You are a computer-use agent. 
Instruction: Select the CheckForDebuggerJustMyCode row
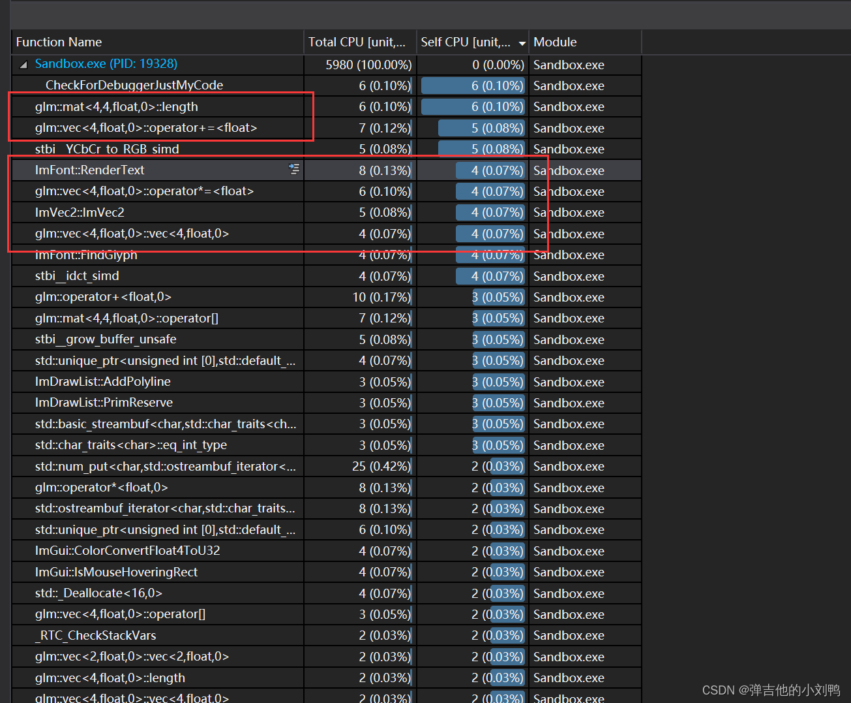point(326,86)
